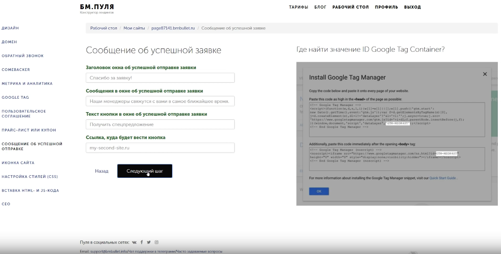Select ПРОФИЛЬ in the top menu
This screenshot has width=501, height=254.
[386, 7]
